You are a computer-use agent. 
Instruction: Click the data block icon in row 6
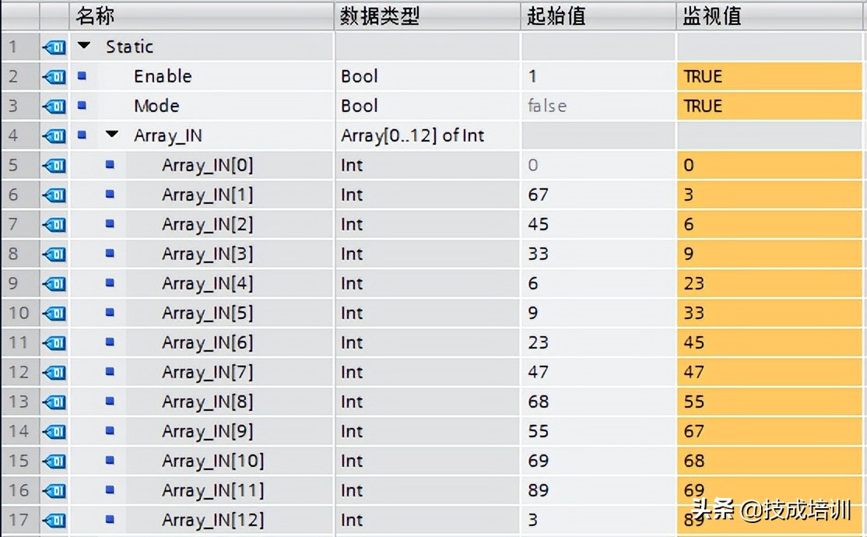54,195
